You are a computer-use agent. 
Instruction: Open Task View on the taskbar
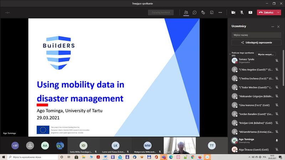click(69, 157)
